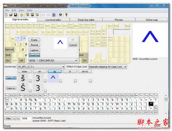This screenshot has height=131, width=172.
Task: Open options via the crossed hammers icon
Action: pyautogui.click(x=60, y=15)
